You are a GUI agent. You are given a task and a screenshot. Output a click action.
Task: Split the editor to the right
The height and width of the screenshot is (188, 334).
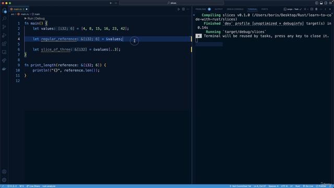[183, 9]
